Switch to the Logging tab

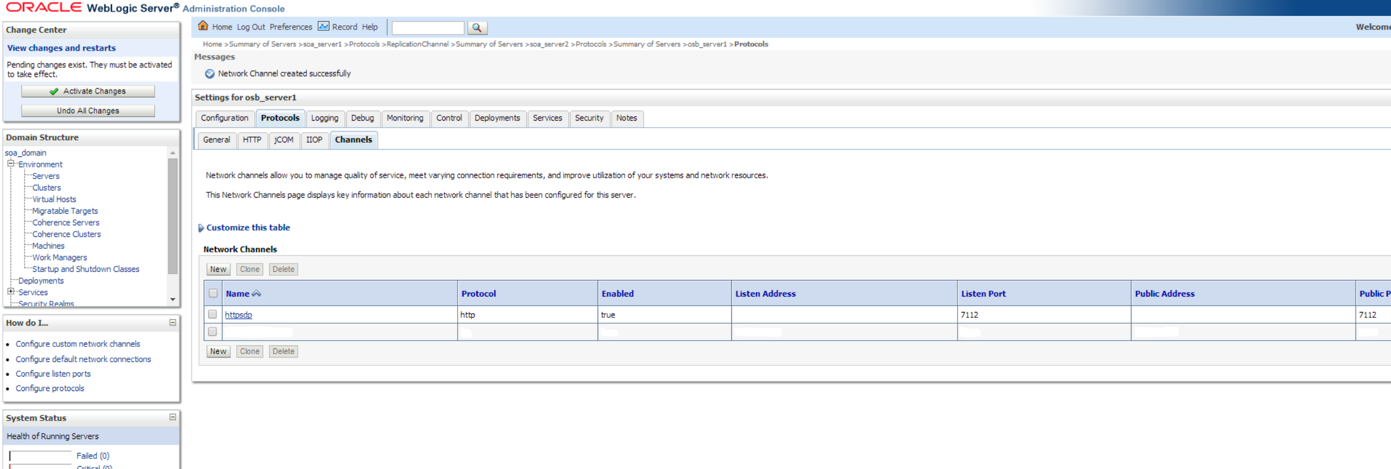(x=325, y=118)
